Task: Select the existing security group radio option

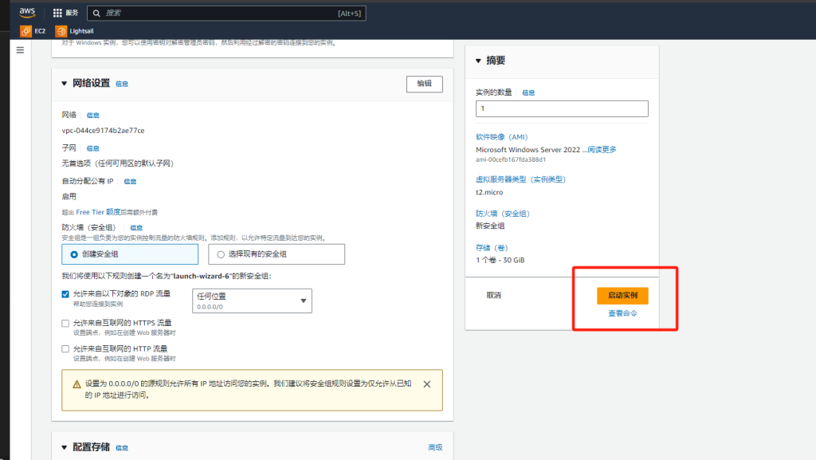Action: coord(221,254)
